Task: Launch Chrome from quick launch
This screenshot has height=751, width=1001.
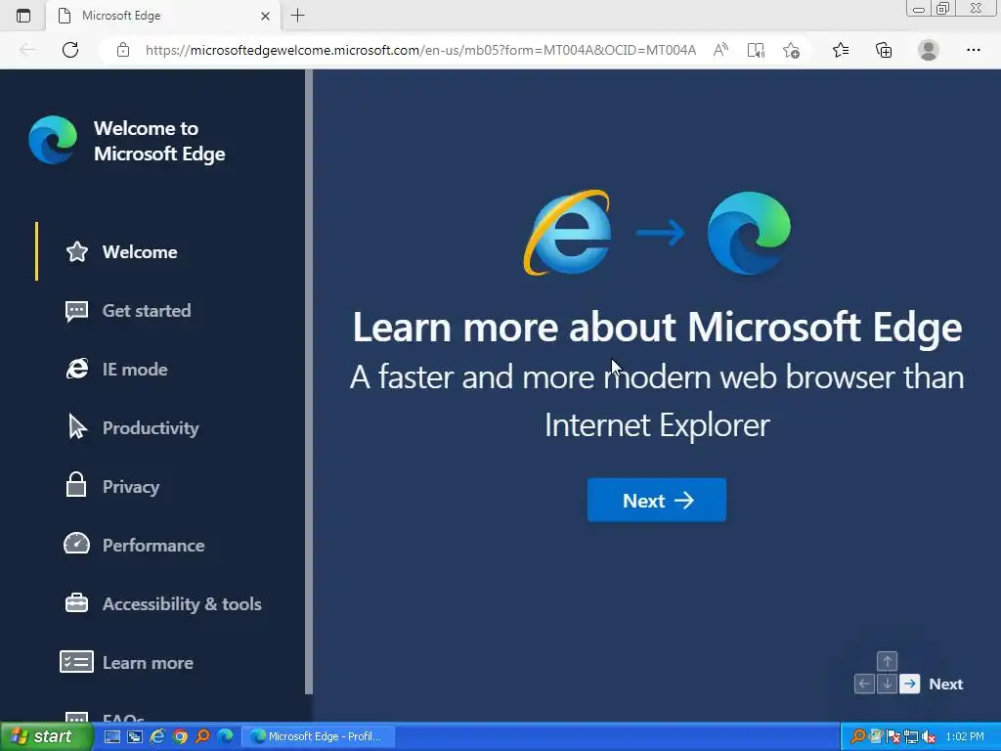Action: pos(180,737)
